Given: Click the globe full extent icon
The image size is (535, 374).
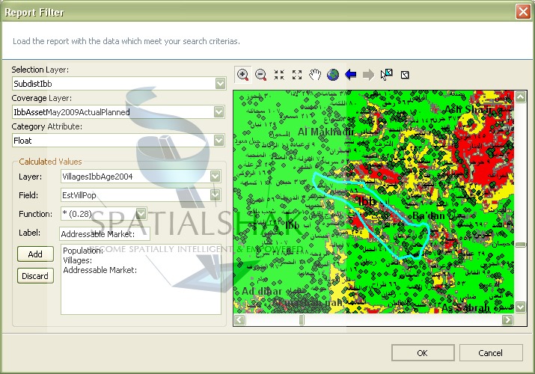Looking at the screenshot, I should [333, 75].
